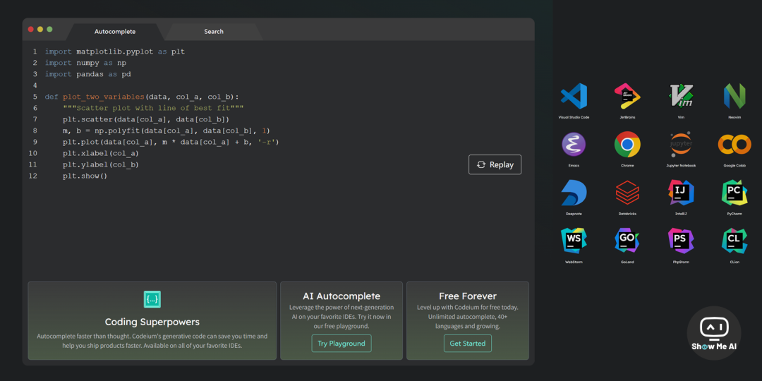This screenshot has height=381, width=762.
Task: Choose the Neovim icon
Action: point(734,97)
